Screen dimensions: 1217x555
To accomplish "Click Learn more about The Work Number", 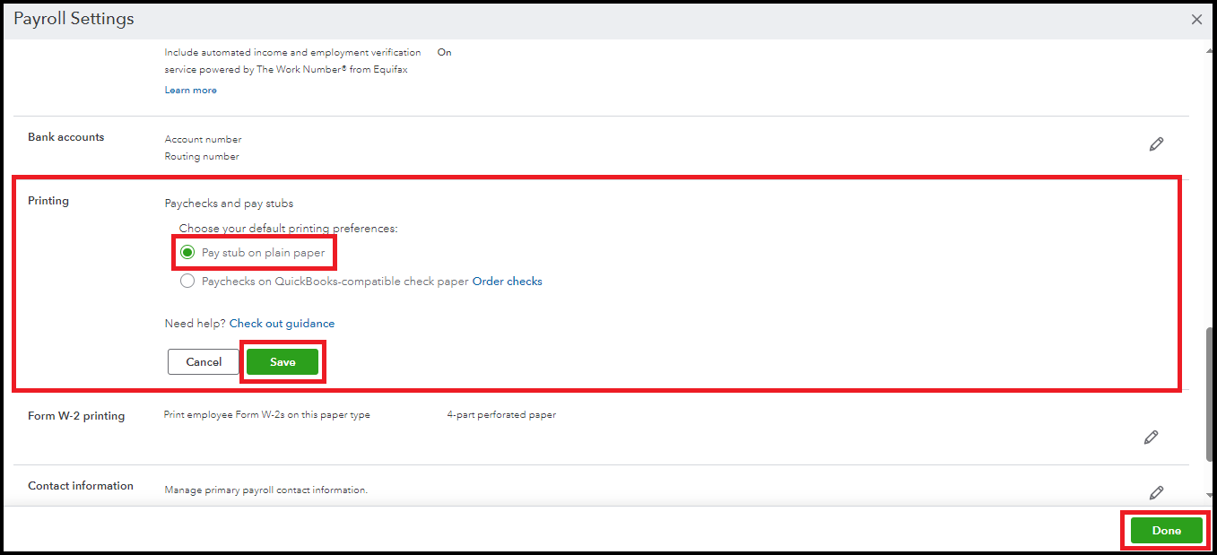I will (x=190, y=90).
